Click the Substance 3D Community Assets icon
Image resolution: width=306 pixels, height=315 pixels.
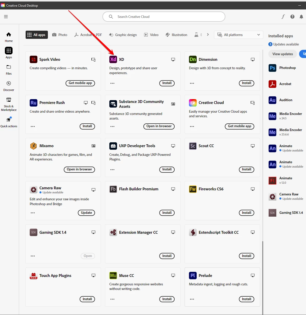pos(113,104)
